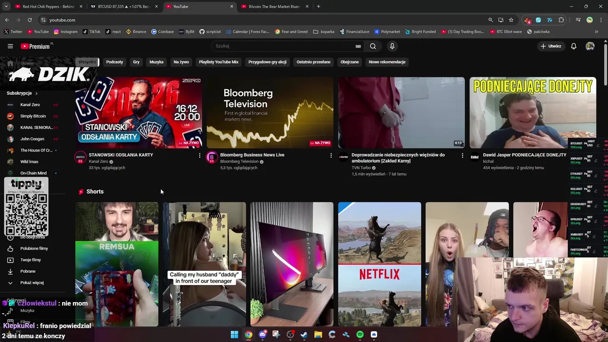Select the Gry filter chip
The width and height of the screenshot is (608, 342).
pyautogui.click(x=136, y=62)
